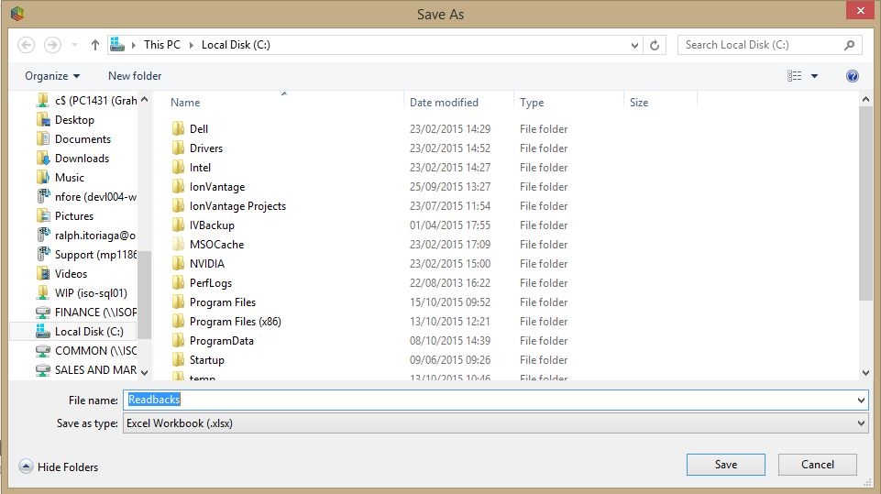Open the Help question mark icon
881x494 pixels.
[x=853, y=76]
